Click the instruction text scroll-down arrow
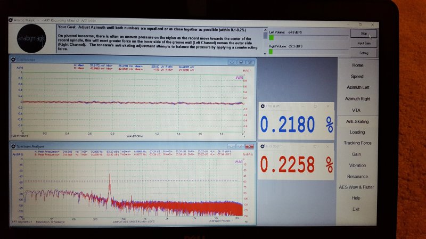426x239 pixels. [x=265, y=54]
